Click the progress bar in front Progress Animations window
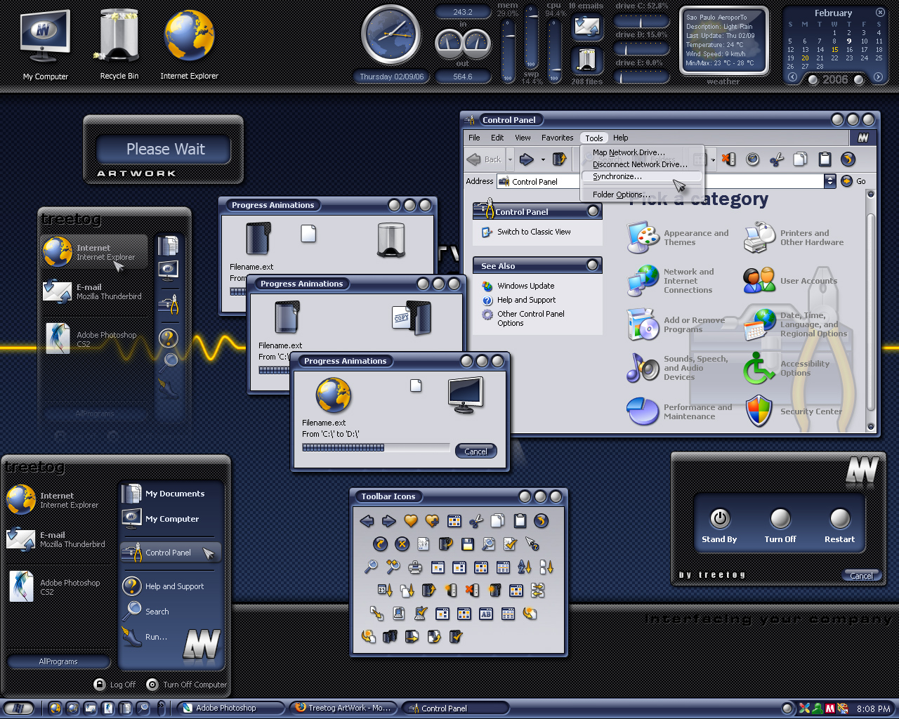 pos(376,447)
